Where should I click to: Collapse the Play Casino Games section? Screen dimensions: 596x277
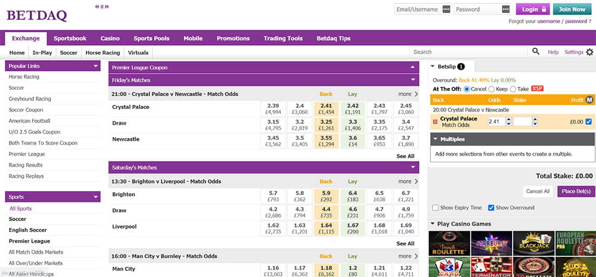pos(433,224)
